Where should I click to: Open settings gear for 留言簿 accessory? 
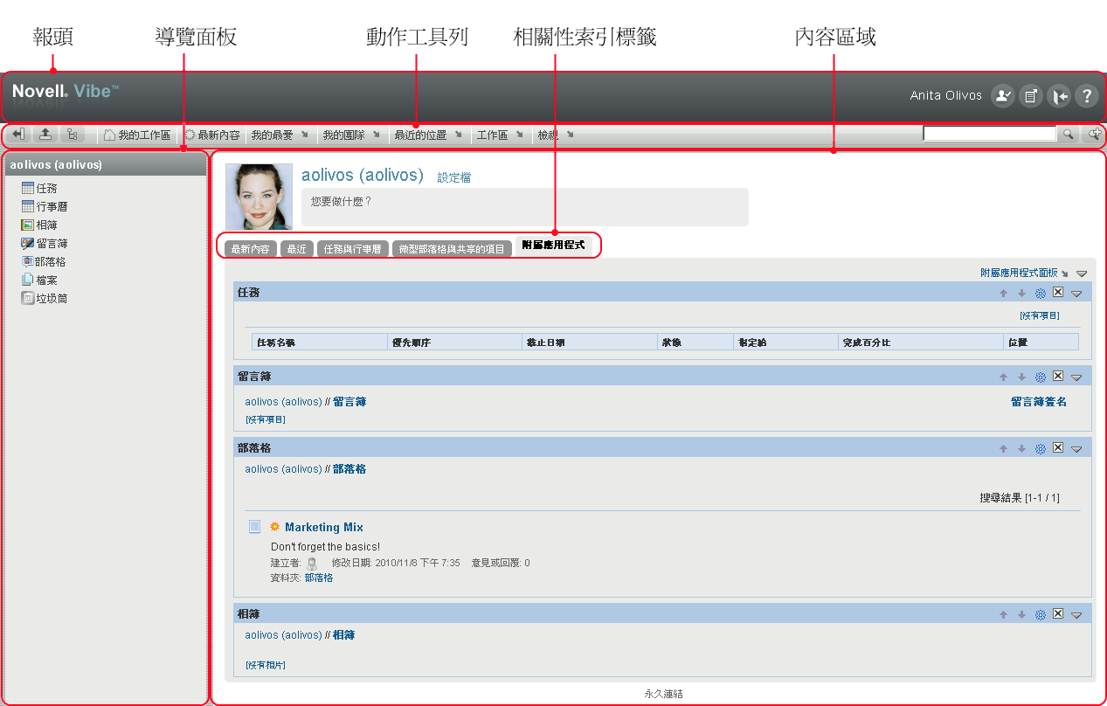[x=1040, y=377]
